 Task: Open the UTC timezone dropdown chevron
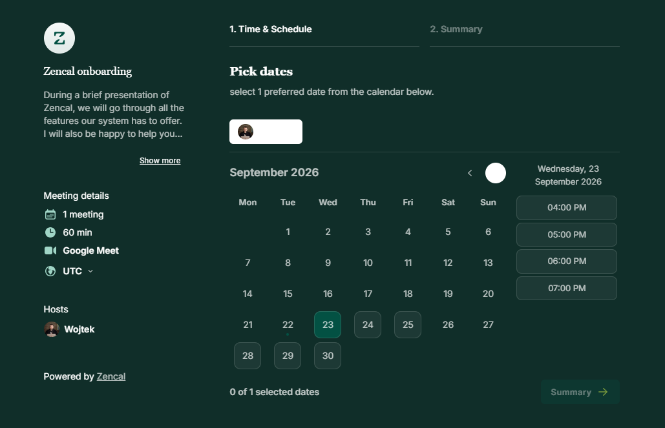pyautogui.click(x=90, y=271)
